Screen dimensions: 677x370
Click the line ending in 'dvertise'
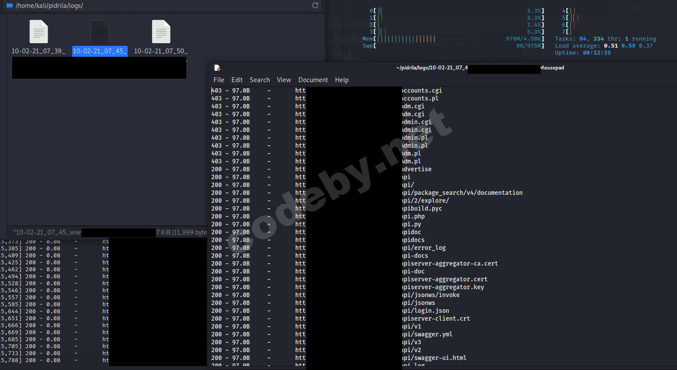tap(321, 169)
